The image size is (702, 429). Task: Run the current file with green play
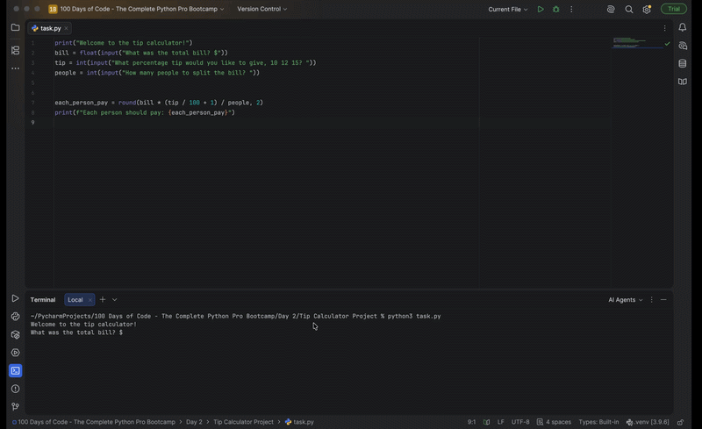click(x=541, y=9)
